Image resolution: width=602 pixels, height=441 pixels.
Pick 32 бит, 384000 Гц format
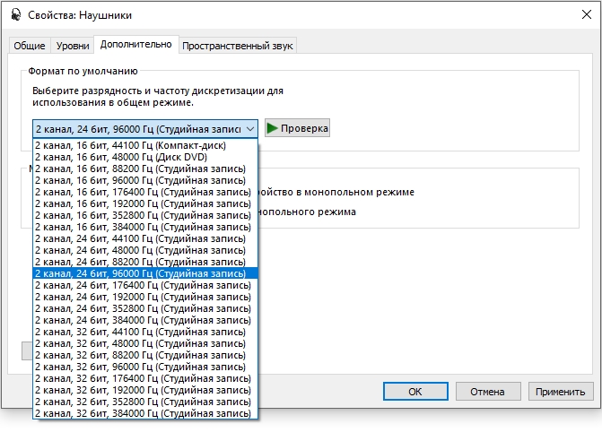pyautogui.click(x=143, y=413)
